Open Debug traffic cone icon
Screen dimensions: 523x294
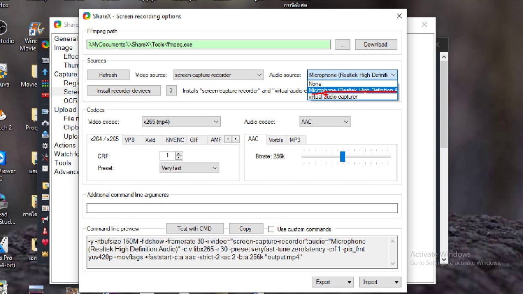point(45,231)
